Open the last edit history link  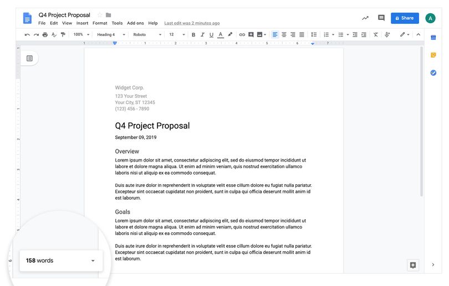[x=192, y=23]
